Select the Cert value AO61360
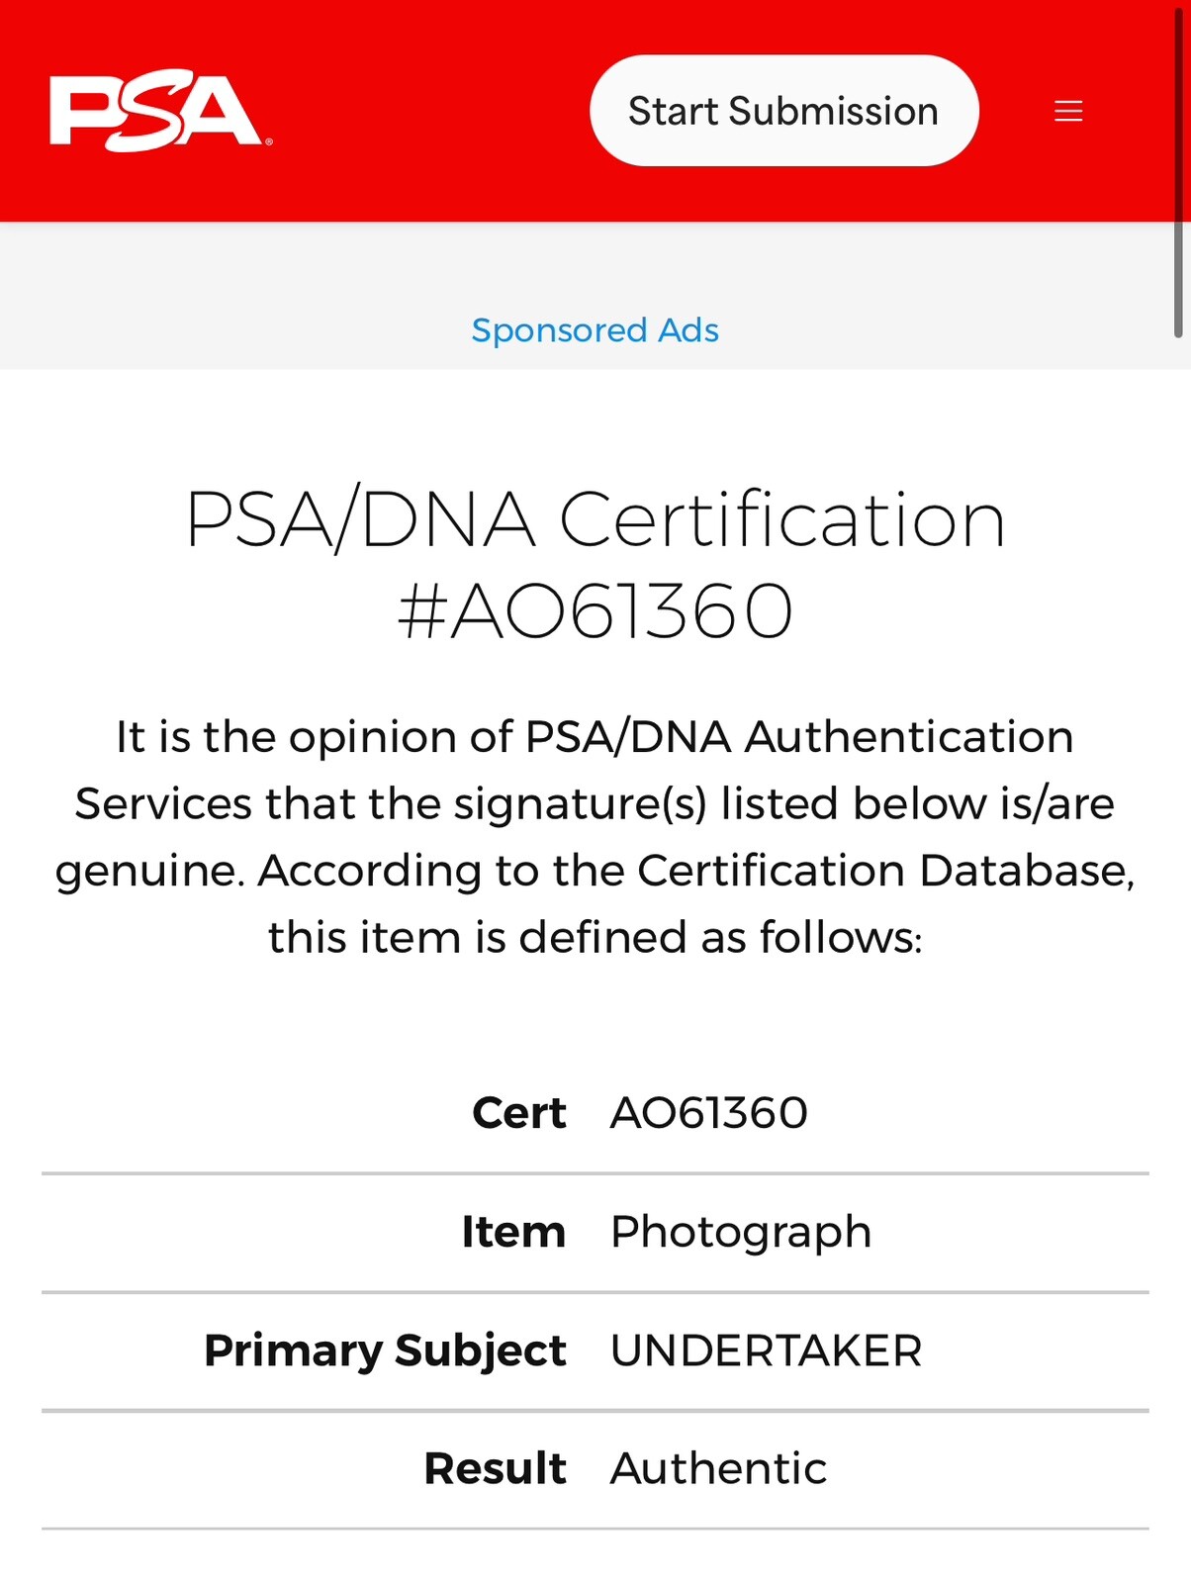Viewport: 1191px width, 1583px height. click(709, 1113)
